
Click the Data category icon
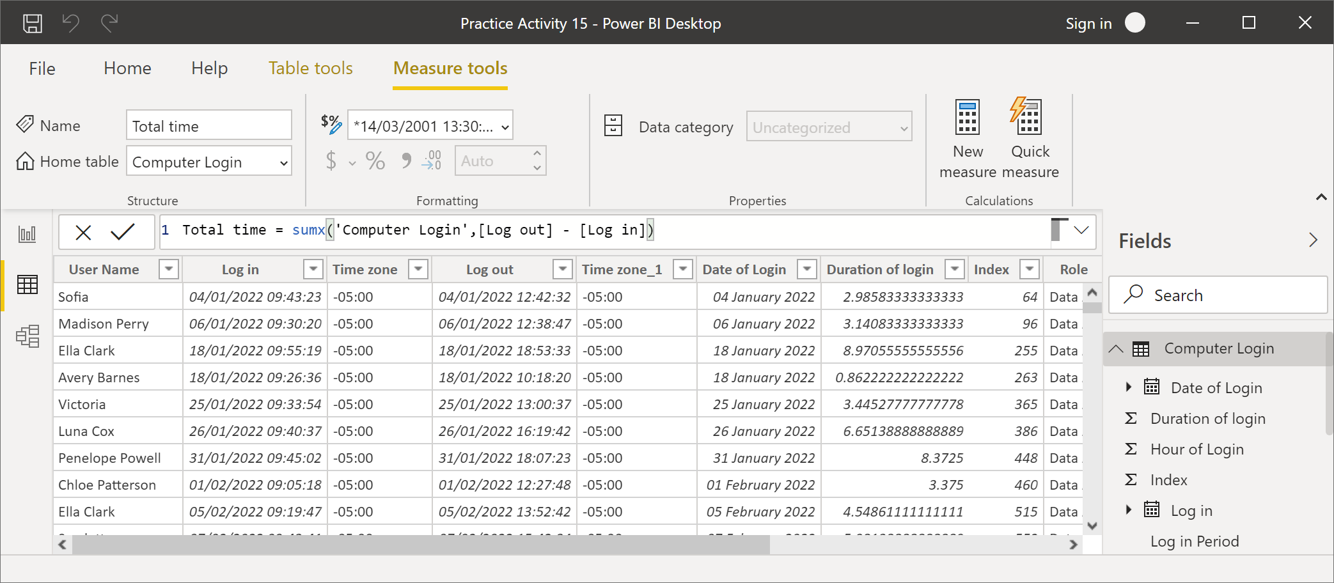pyautogui.click(x=613, y=125)
